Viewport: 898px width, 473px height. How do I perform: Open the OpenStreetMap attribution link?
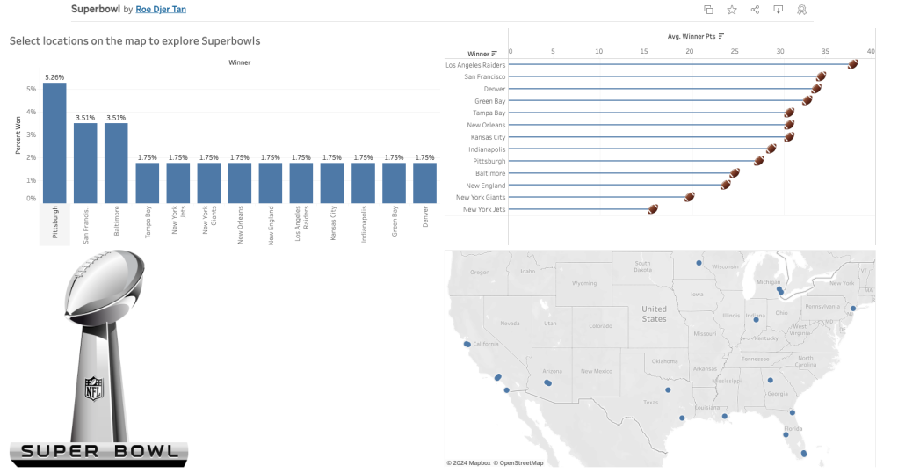tap(518, 462)
